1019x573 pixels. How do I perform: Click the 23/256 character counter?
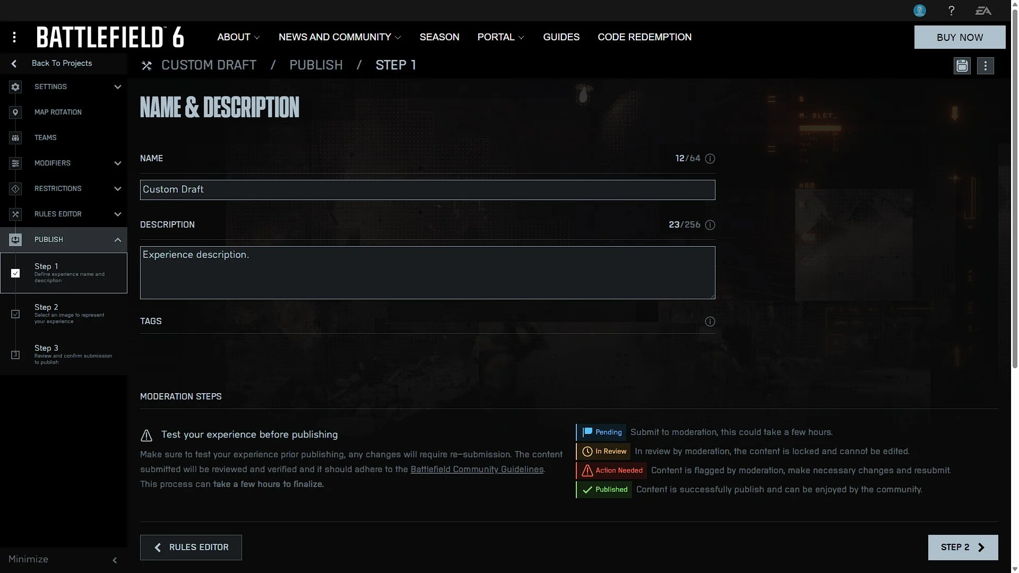(x=685, y=225)
